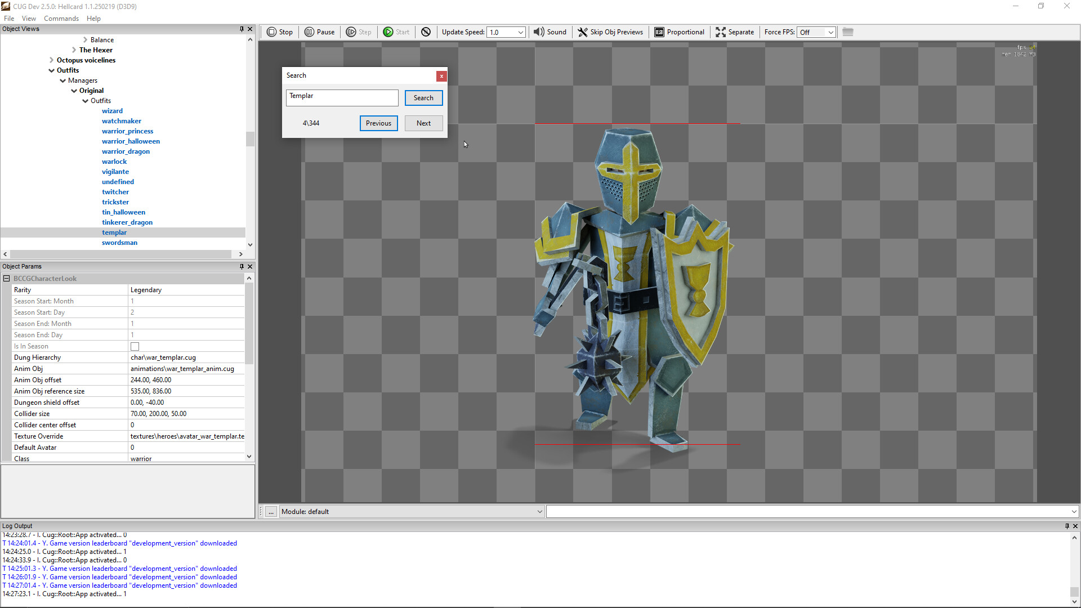This screenshot has width=1081, height=608.
Task: Check the Is In Season checkbox
Action: pyautogui.click(x=135, y=346)
